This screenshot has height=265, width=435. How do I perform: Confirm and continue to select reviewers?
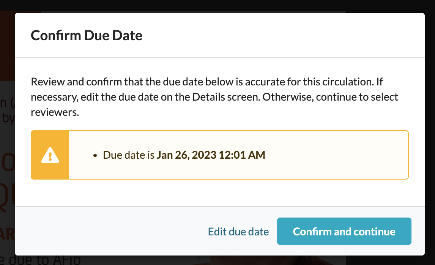point(344,231)
